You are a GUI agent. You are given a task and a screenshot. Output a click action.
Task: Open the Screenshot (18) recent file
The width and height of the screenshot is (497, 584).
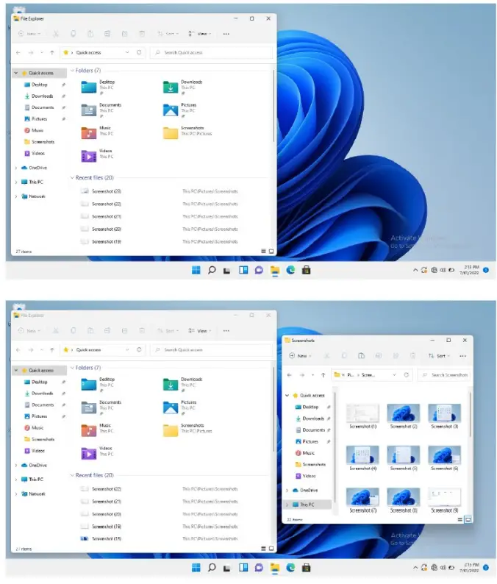pyautogui.click(x=107, y=538)
